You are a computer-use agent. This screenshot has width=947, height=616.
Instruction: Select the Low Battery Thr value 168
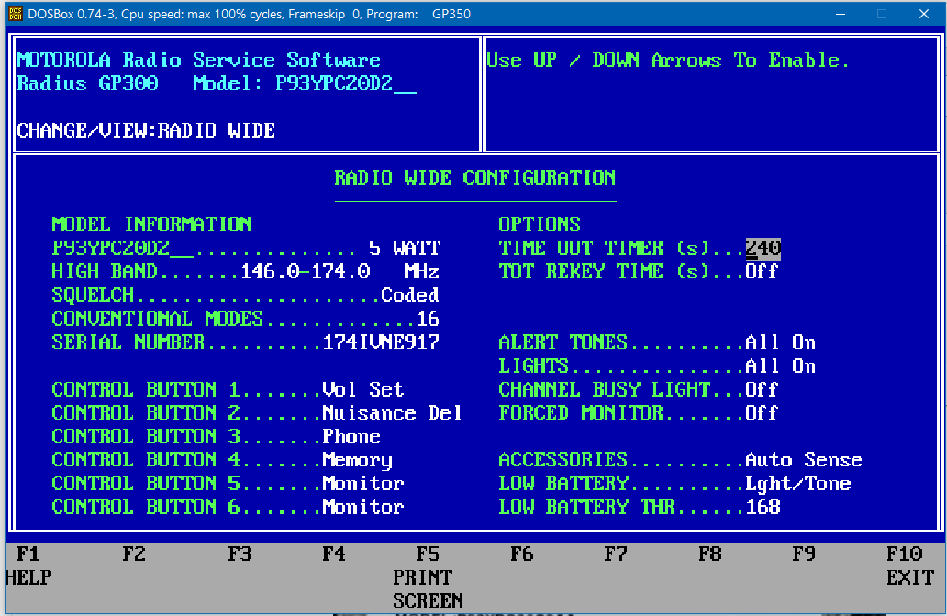click(x=763, y=508)
